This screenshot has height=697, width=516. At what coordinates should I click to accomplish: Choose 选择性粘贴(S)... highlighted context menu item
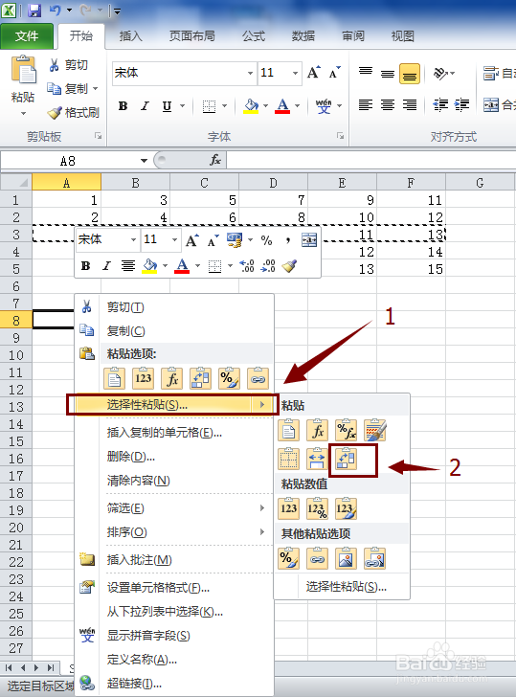click(172, 404)
